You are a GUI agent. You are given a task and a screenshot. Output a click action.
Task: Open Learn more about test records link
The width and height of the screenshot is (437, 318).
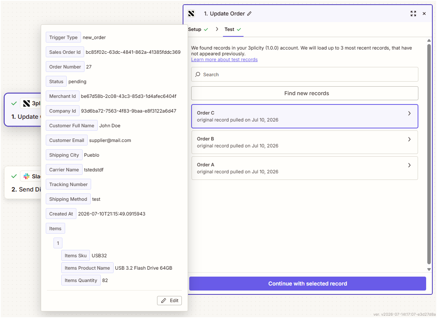coord(225,60)
